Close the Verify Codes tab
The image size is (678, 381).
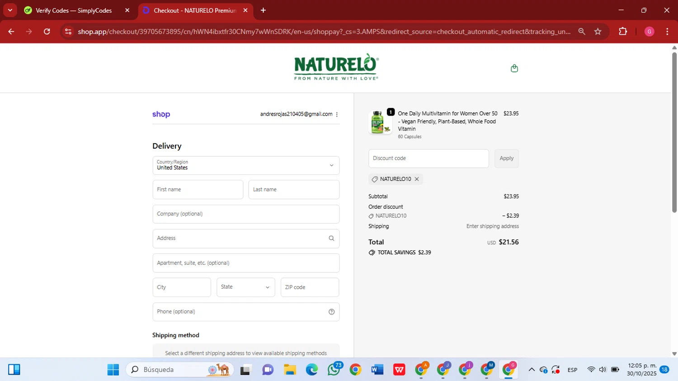(x=127, y=10)
